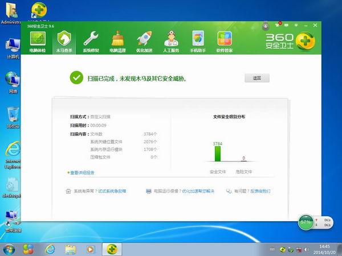Click the green 3784 safe files bar
This screenshot has width=342, height=256.
coord(218,154)
